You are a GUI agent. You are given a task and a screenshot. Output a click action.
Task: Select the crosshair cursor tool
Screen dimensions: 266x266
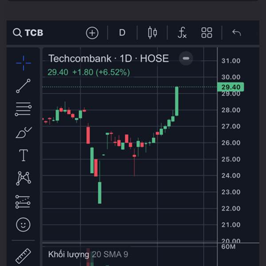click(x=23, y=63)
